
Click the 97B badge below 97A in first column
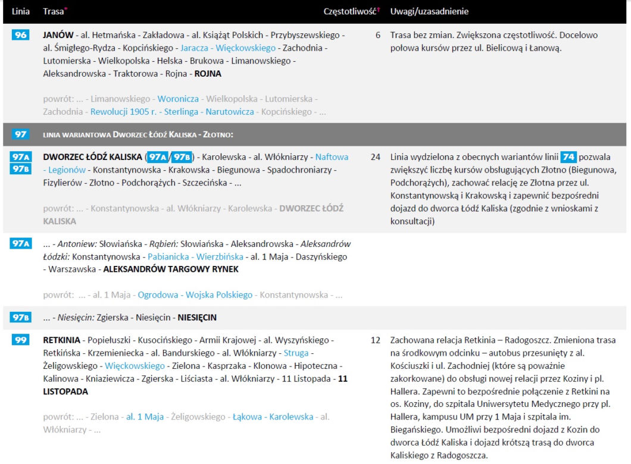click(20, 169)
